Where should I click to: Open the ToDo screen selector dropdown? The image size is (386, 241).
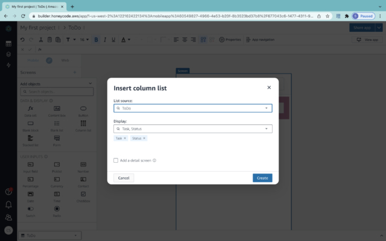[50, 236]
